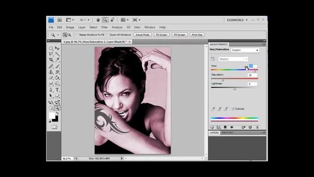The height and width of the screenshot is (177, 314).
Task: Select the History Brush tool
Action: coord(57,72)
